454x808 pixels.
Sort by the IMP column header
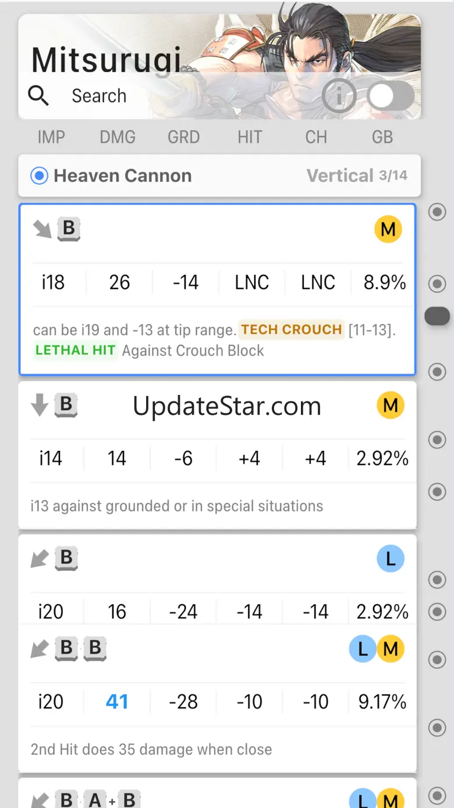pos(51,137)
